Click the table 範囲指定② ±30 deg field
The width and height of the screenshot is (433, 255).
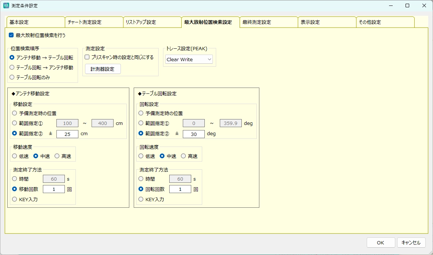click(x=193, y=134)
